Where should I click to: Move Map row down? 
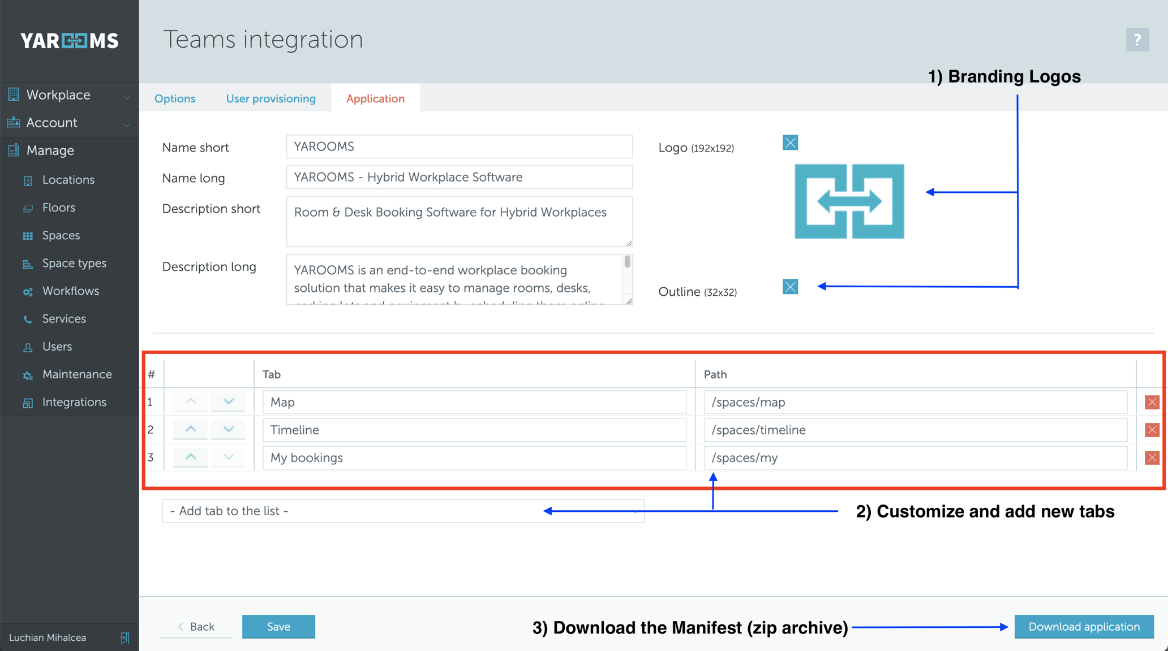pyautogui.click(x=228, y=402)
